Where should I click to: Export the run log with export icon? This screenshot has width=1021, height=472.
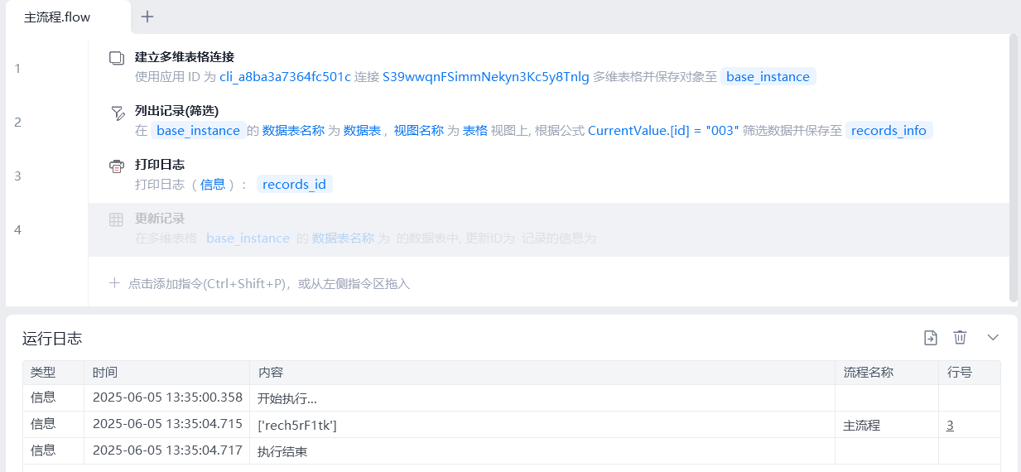click(931, 337)
